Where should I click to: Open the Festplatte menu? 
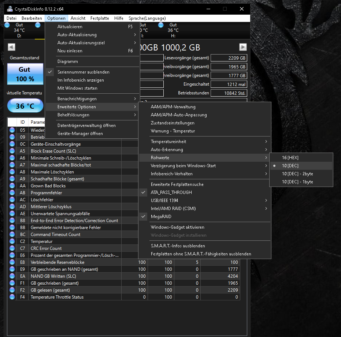coord(100,18)
